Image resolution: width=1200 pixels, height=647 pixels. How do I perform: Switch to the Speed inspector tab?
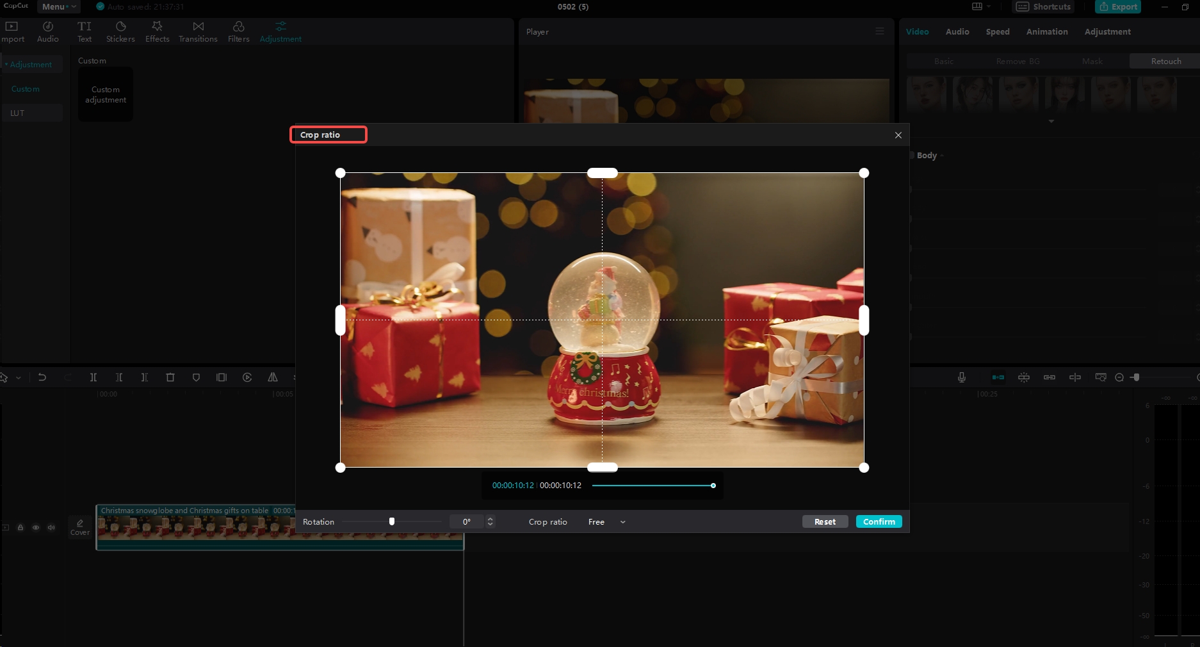(x=998, y=31)
